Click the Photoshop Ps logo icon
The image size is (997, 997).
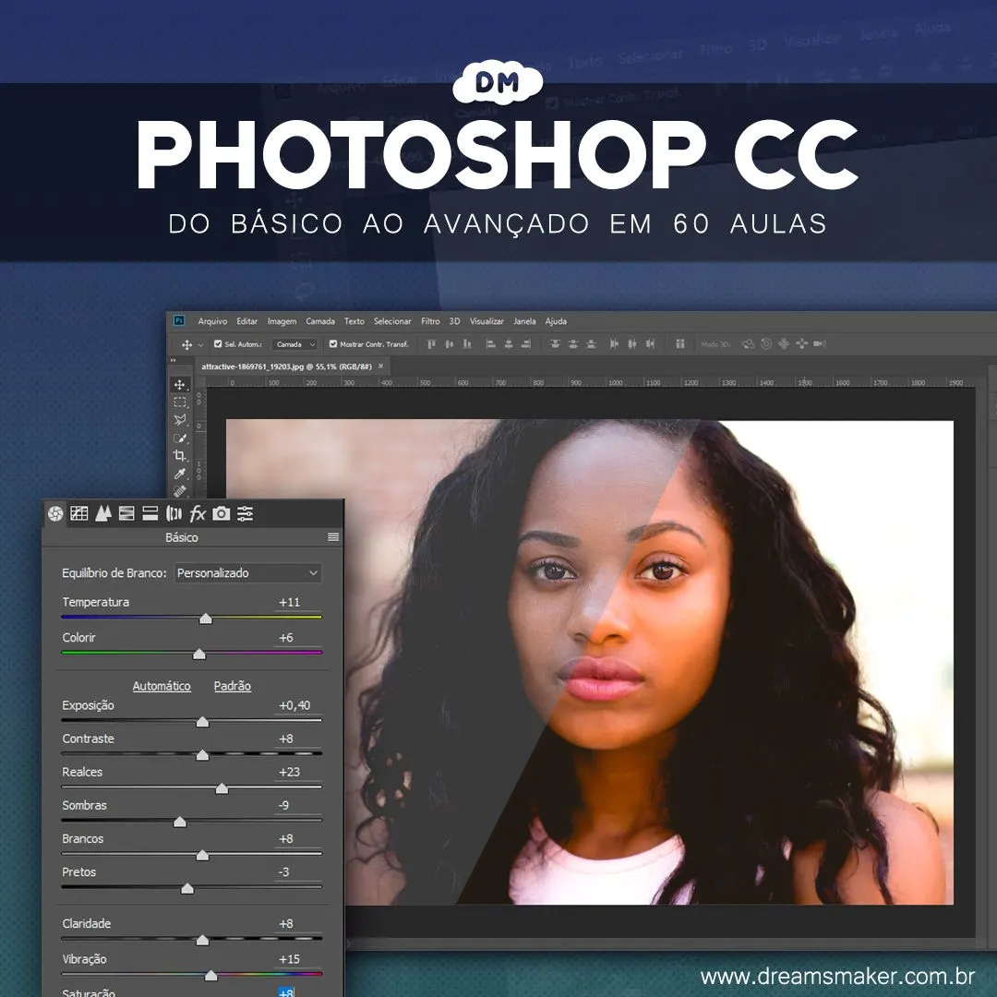tap(179, 320)
